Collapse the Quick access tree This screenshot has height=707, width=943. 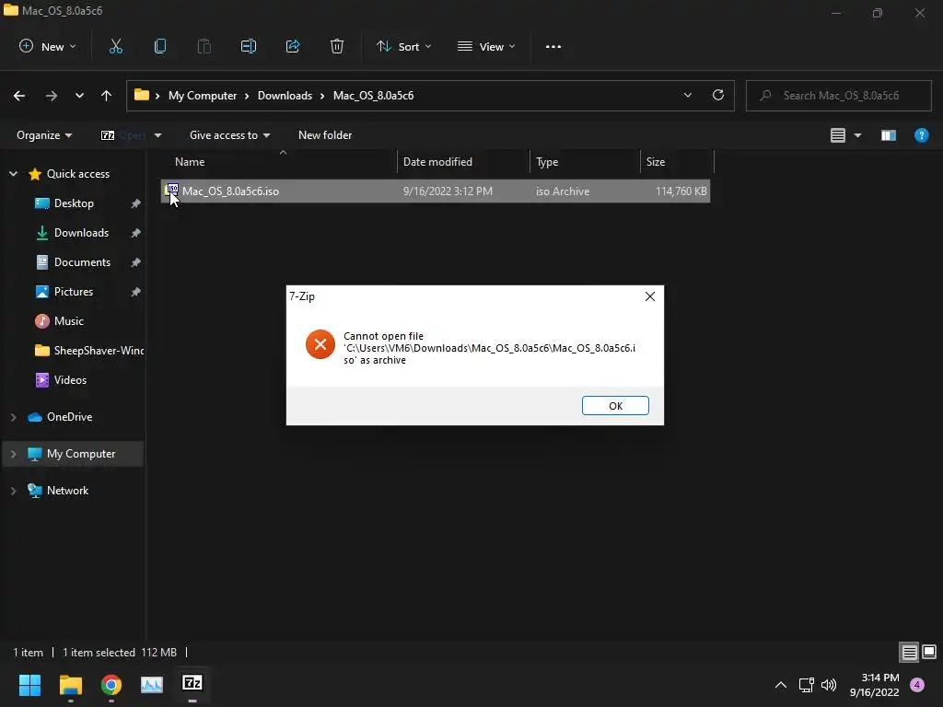(x=13, y=174)
